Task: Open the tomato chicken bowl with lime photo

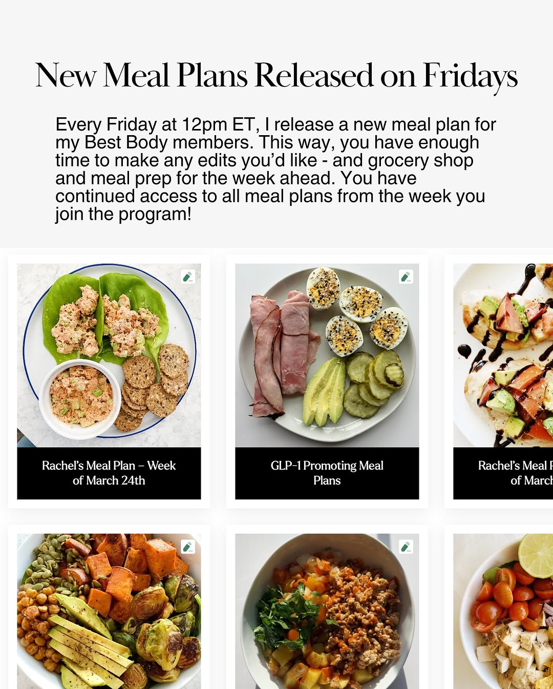Action: [x=503, y=611]
